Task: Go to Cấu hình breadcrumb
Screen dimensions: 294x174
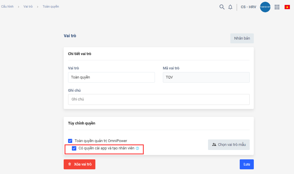Action: (7, 6)
